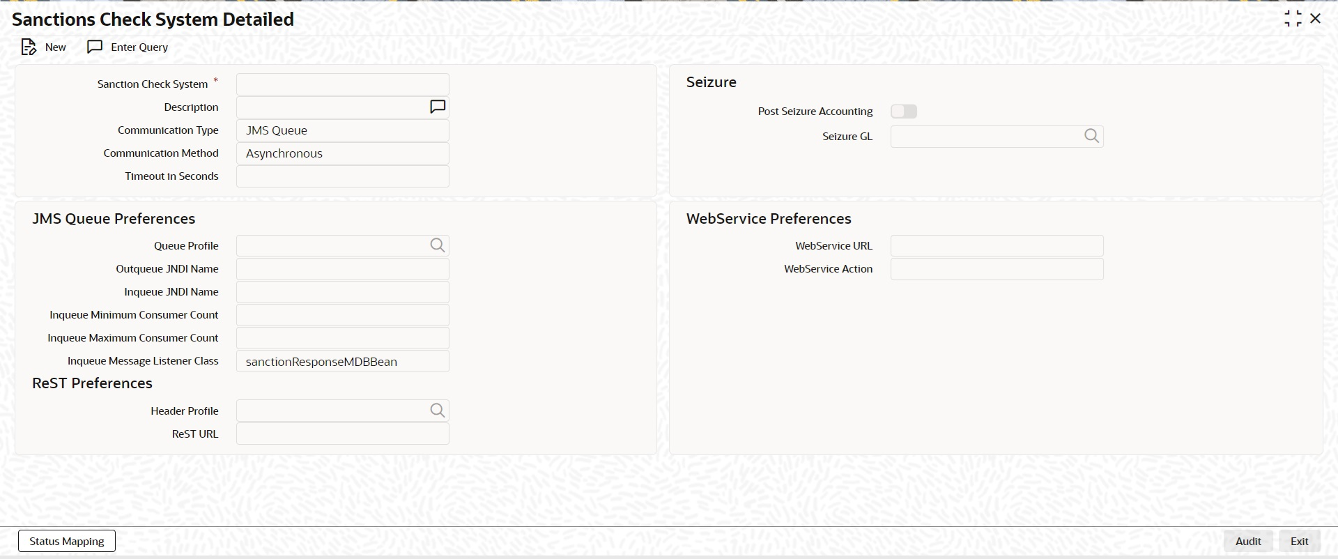Focus Inqueue Maximum Consumer Count field
Viewport: 1338px width, 559px height.
pyautogui.click(x=343, y=338)
